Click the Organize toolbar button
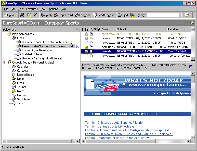 coord(138,15)
